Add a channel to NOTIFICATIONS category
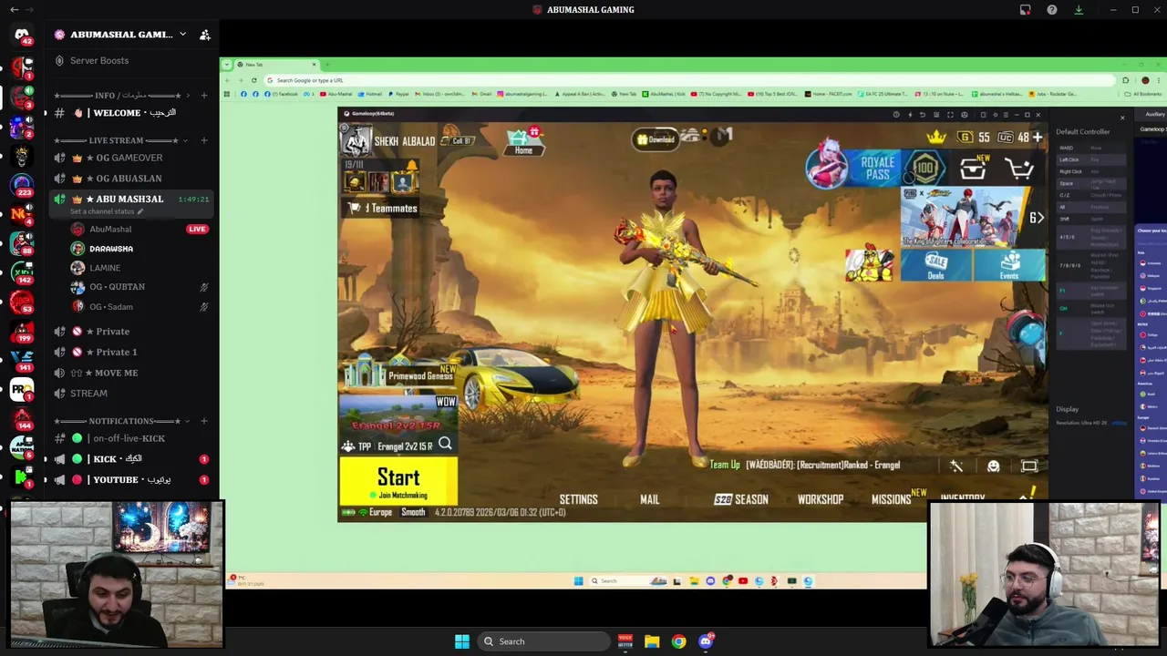 click(x=204, y=421)
